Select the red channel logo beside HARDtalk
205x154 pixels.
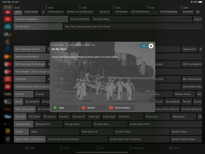click(7, 79)
